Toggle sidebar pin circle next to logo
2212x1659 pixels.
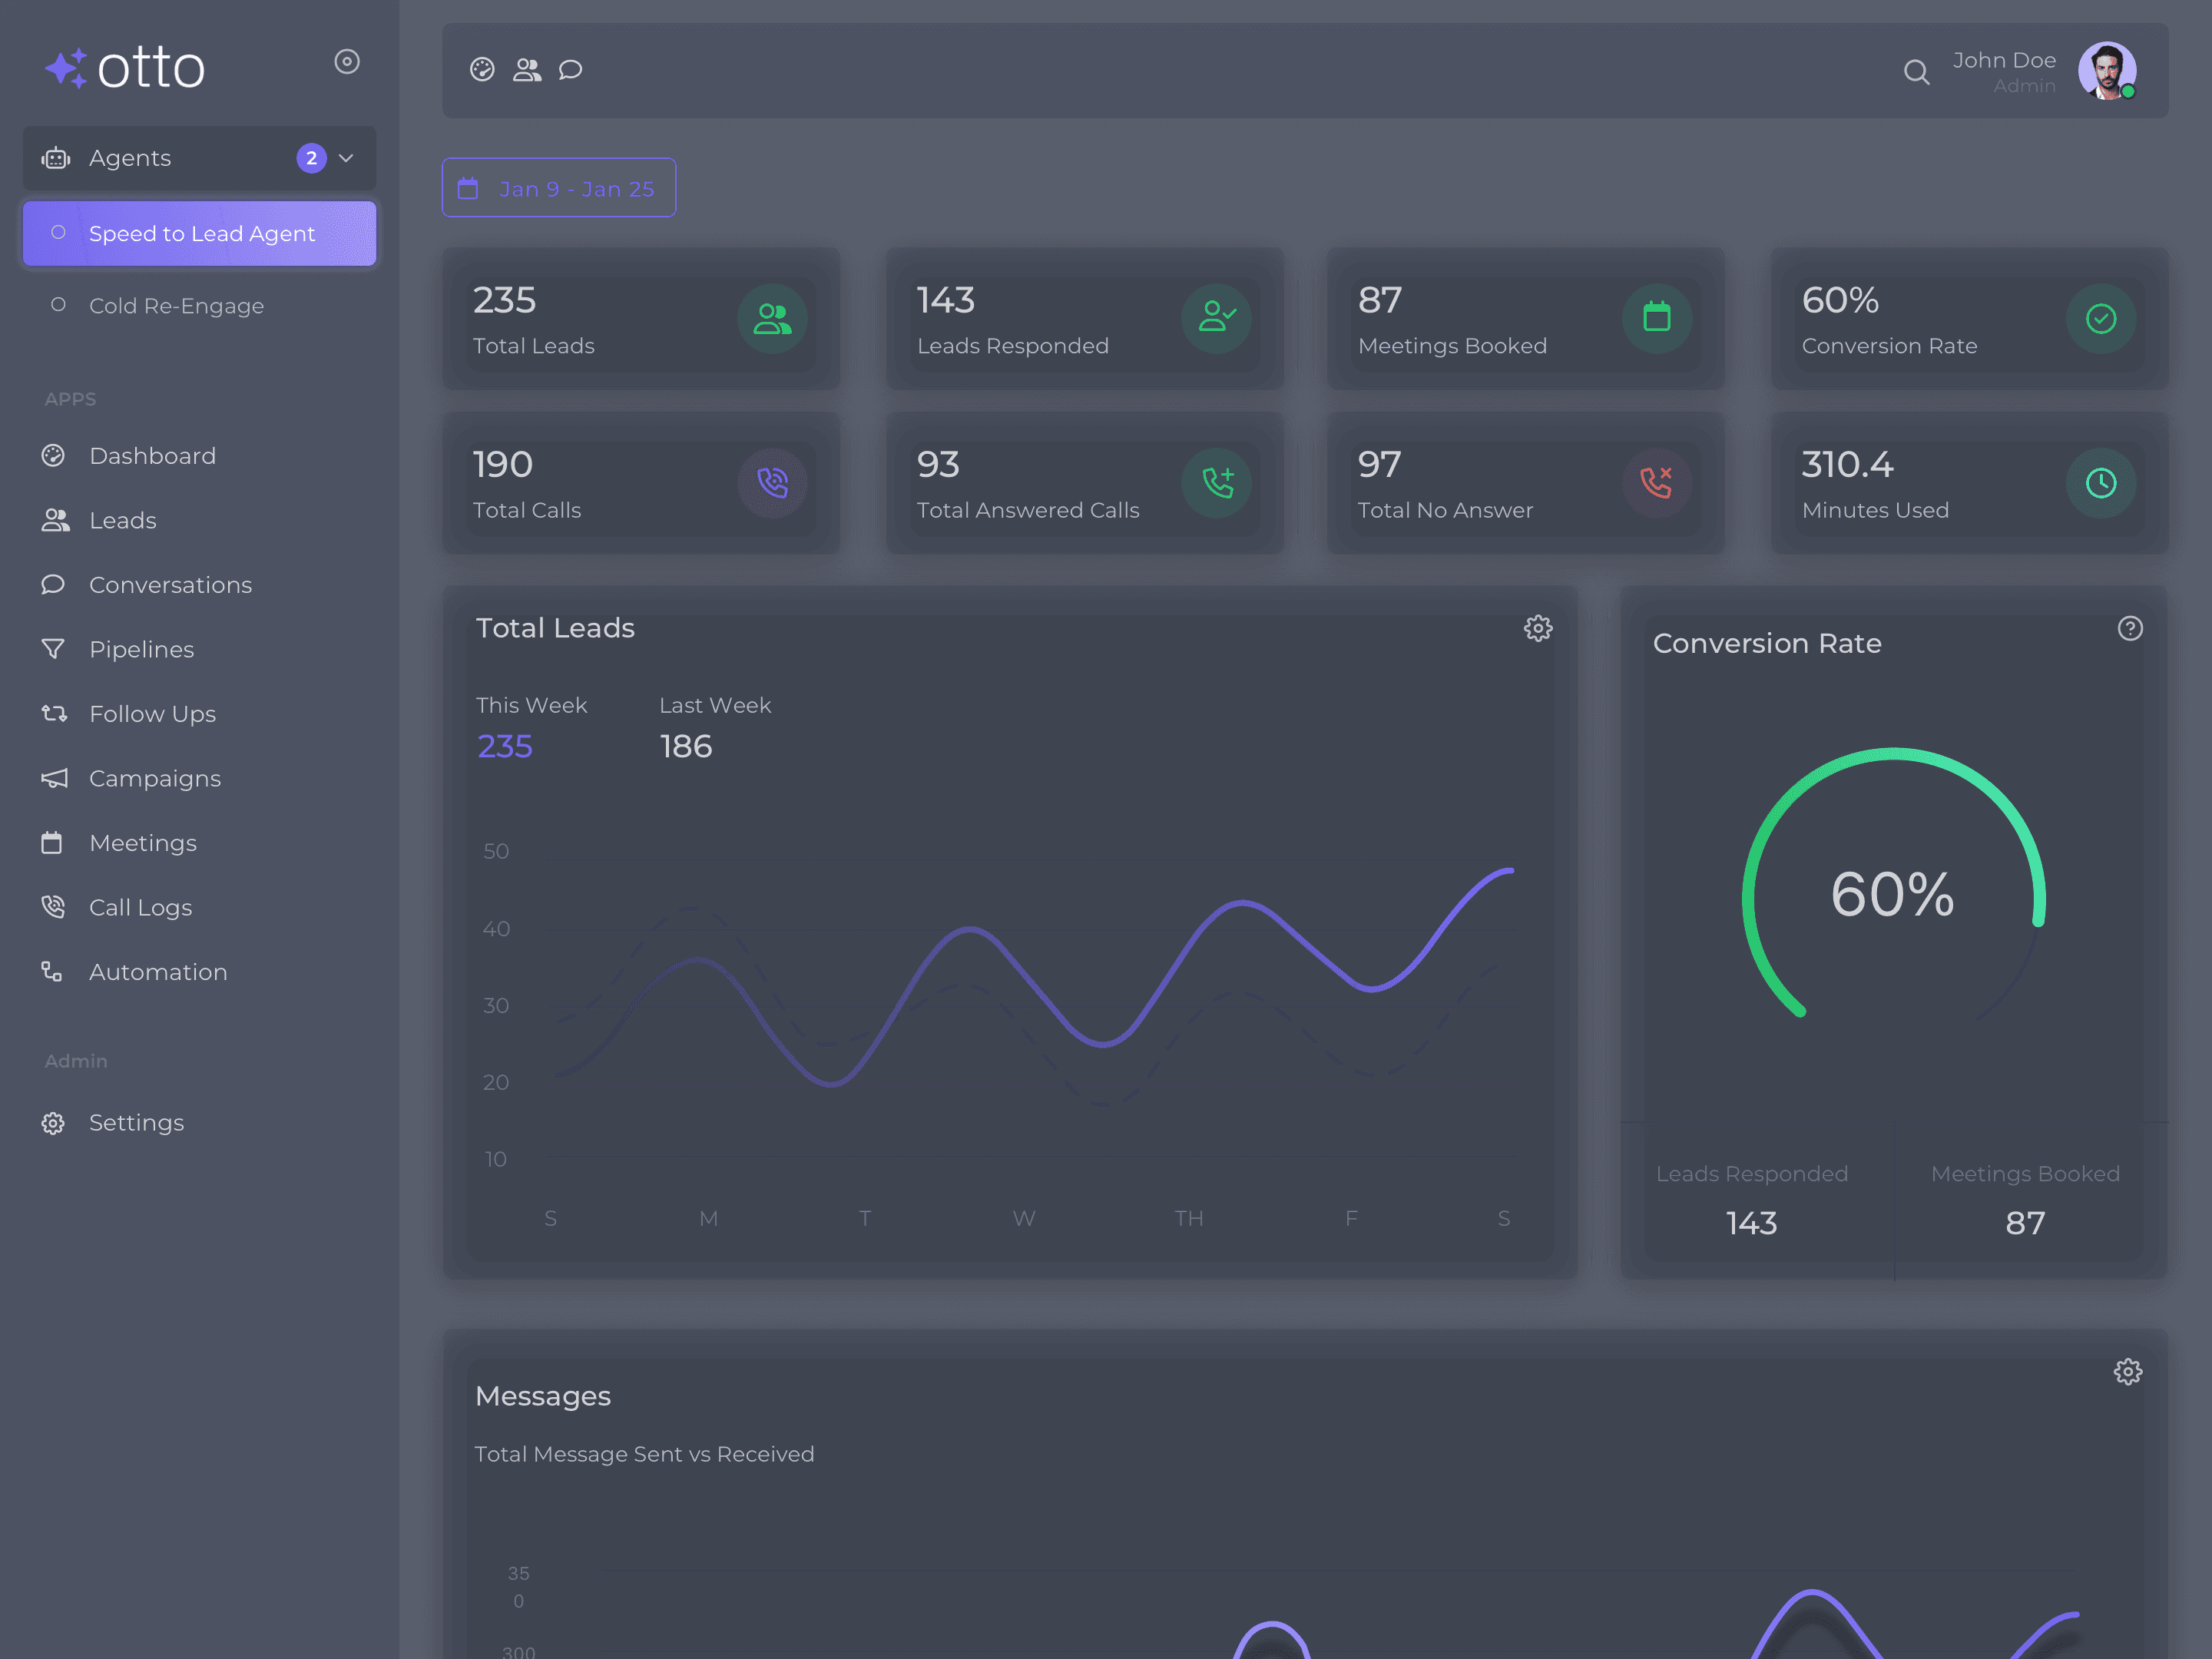click(x=346, y=62)
